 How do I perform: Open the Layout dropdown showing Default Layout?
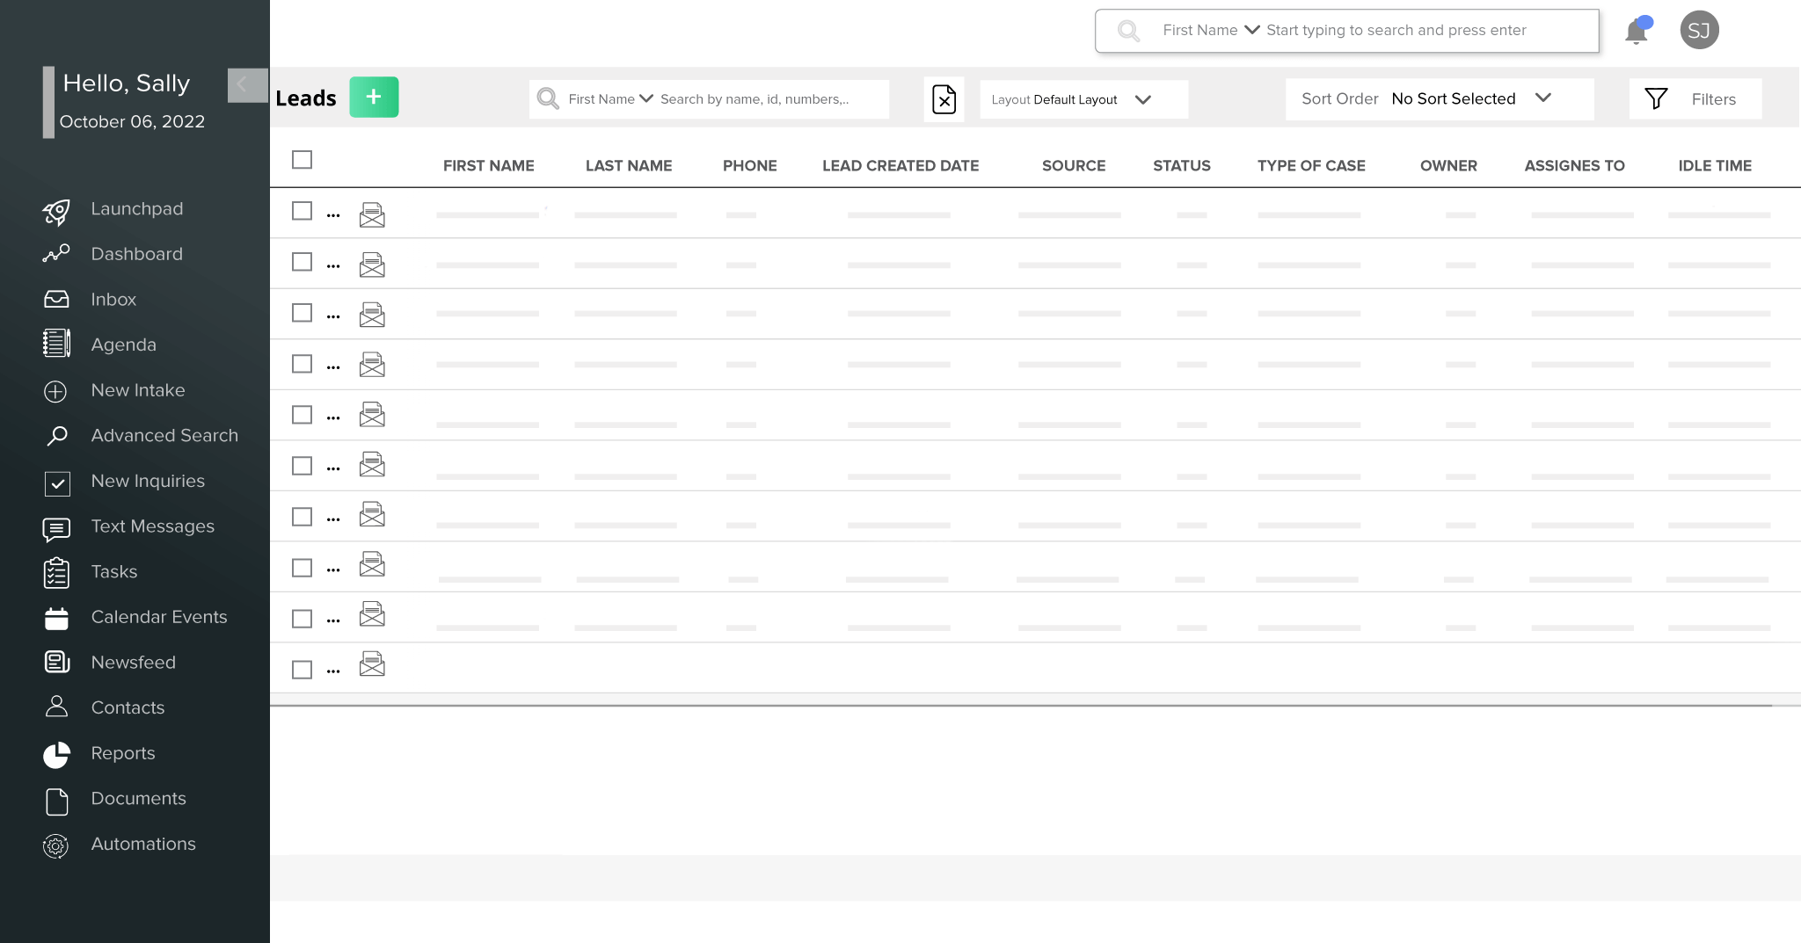tap(1083, 98)
